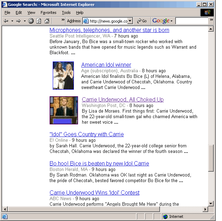Click the Go button
The height and width of the screenshot is (221, 222).
pyautogui.click(x=142, y=21)
